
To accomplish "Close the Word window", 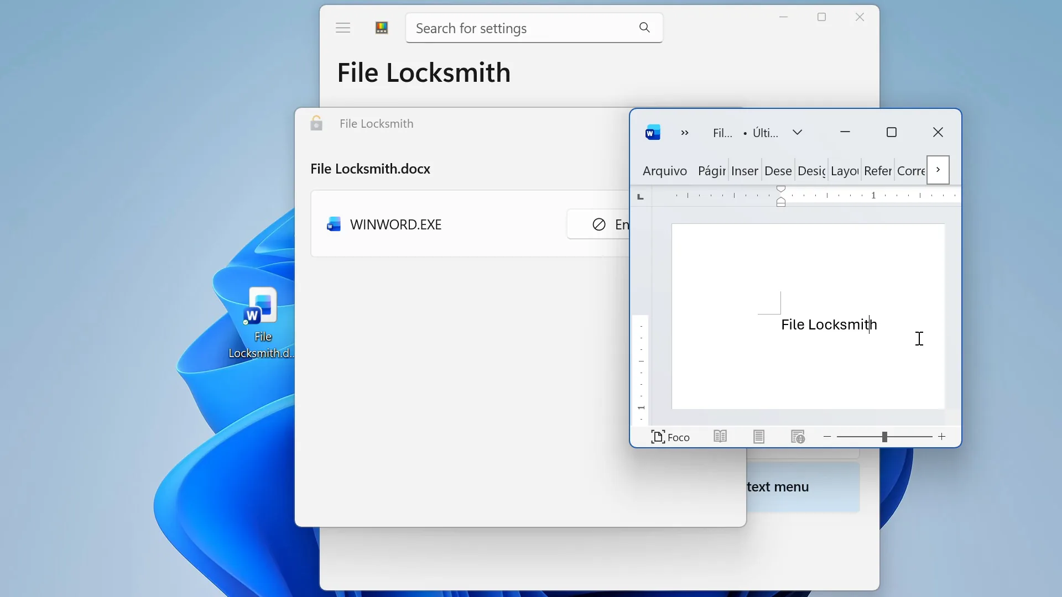I will [x=938, y=132].
